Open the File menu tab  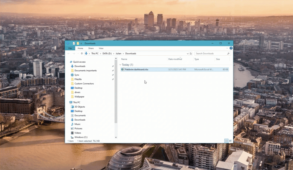70,48
